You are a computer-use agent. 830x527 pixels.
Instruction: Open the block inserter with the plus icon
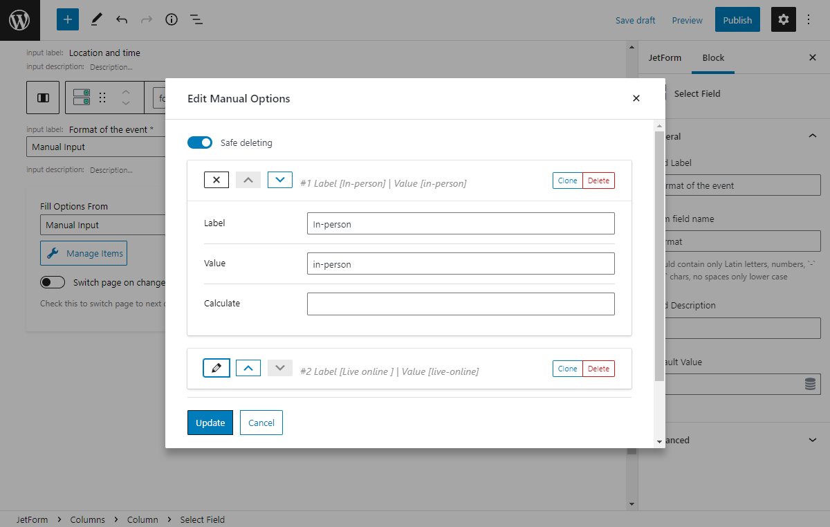click(67, 19)
